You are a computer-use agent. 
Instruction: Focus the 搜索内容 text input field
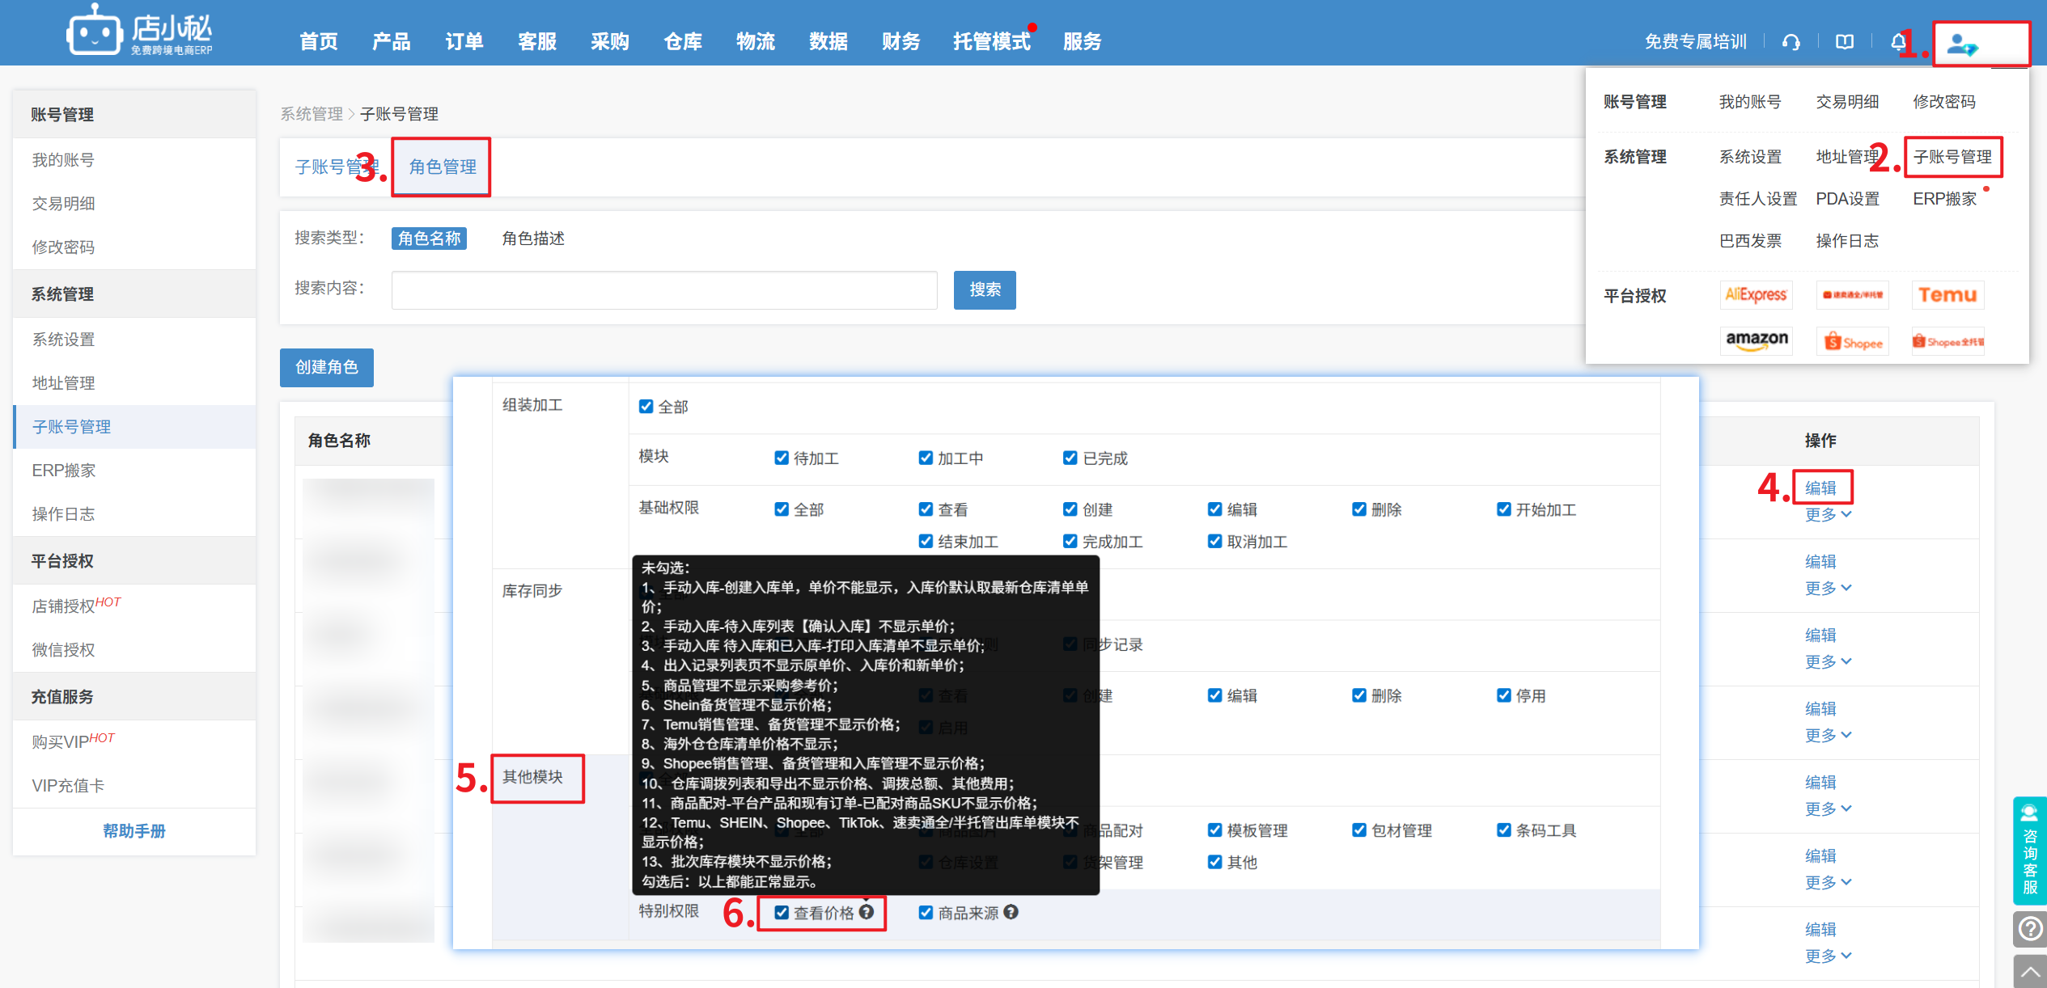(663, 290)
